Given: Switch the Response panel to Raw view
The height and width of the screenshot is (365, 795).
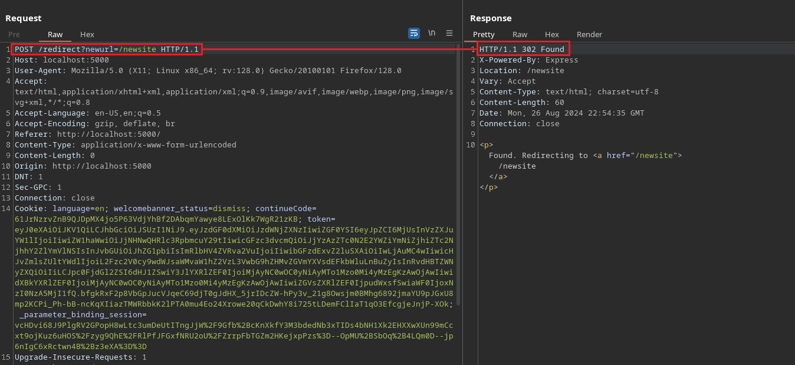Looking at the screenshot, I should 520,35.
